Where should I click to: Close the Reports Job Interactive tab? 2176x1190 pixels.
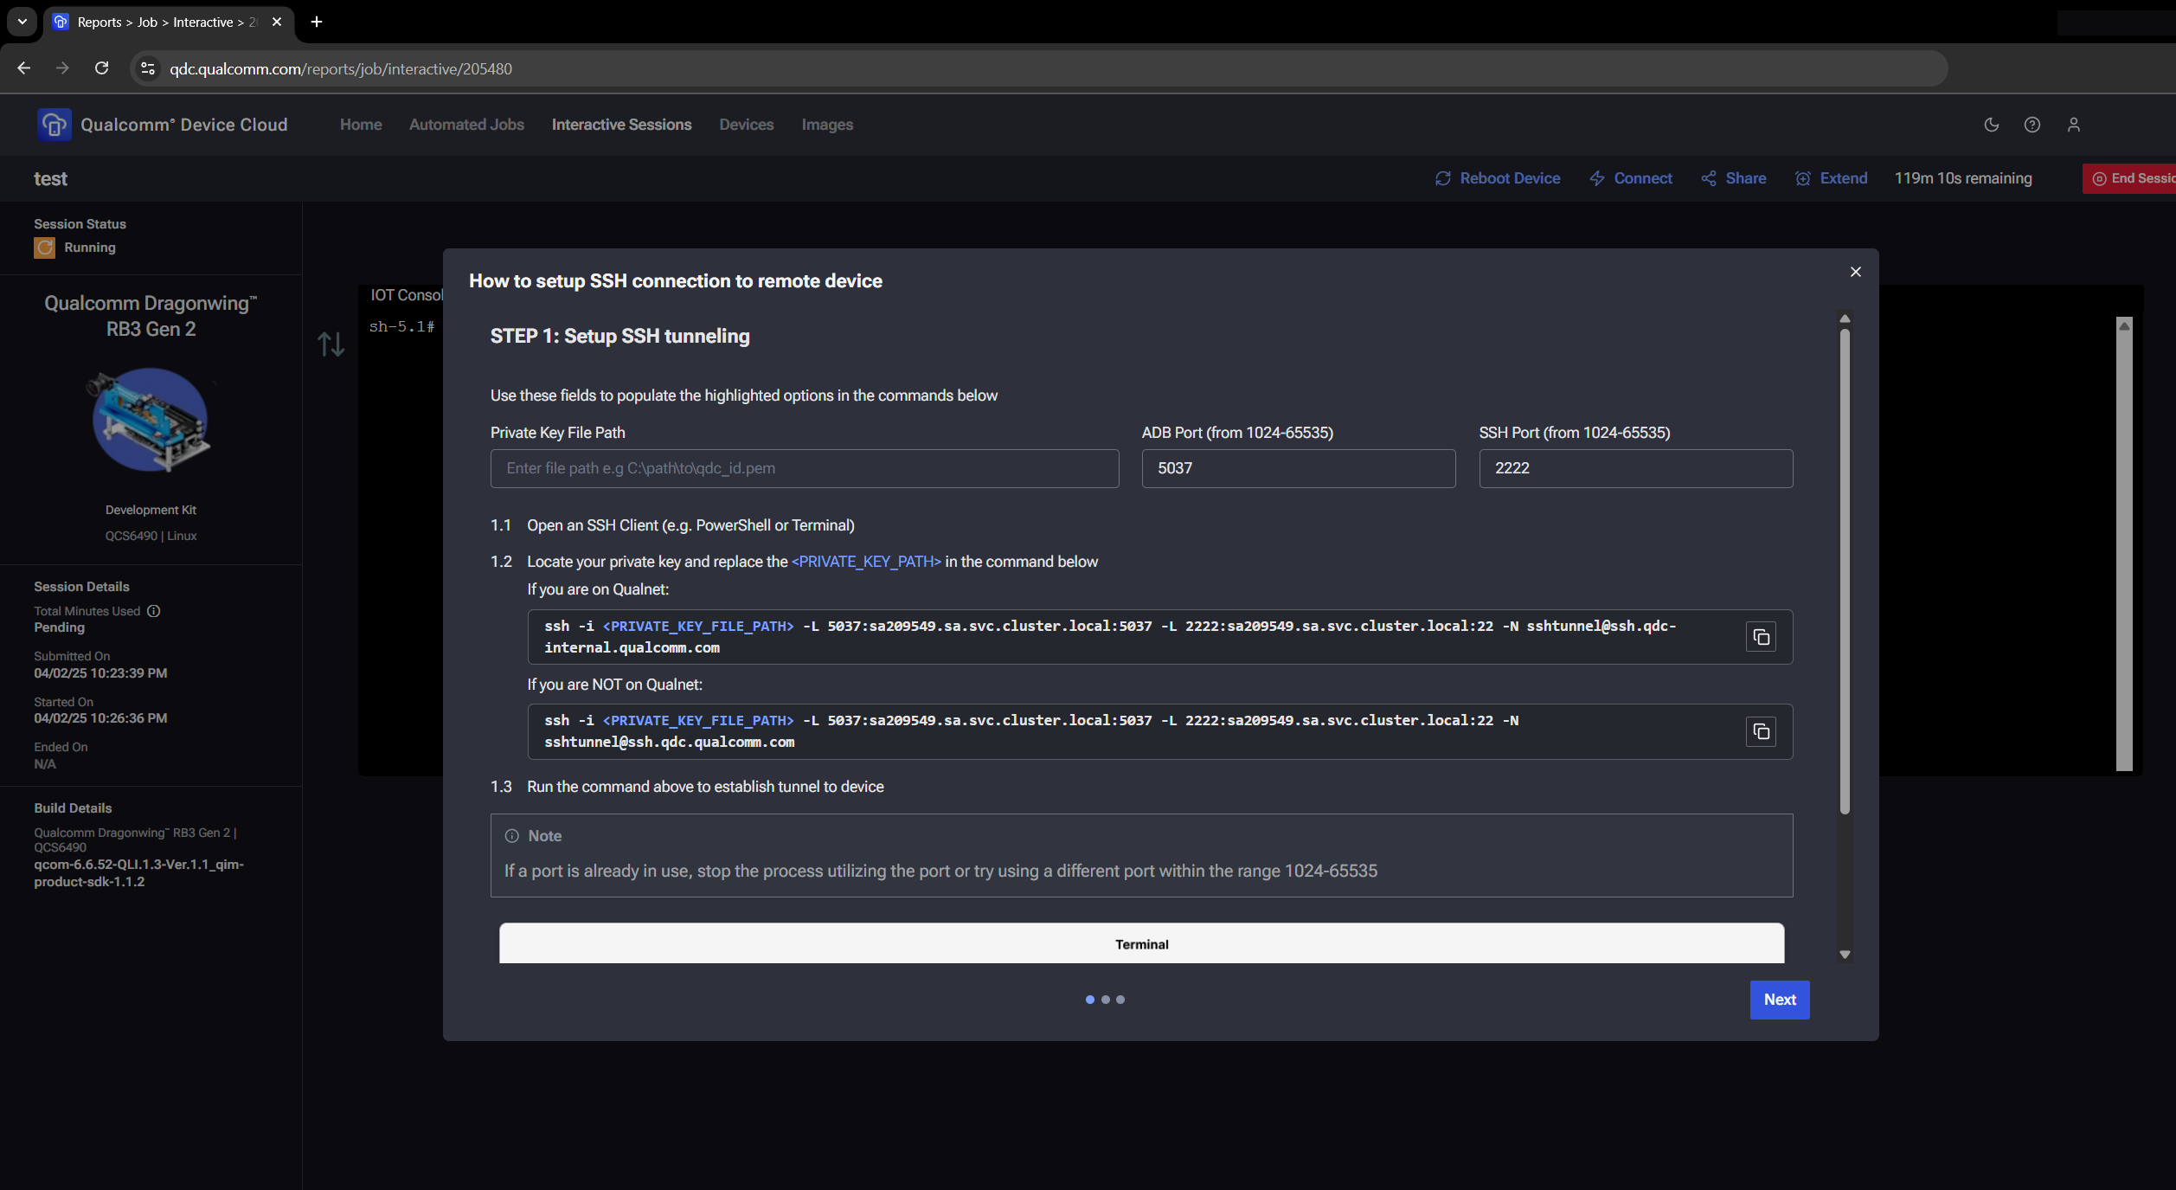(277, 22)
